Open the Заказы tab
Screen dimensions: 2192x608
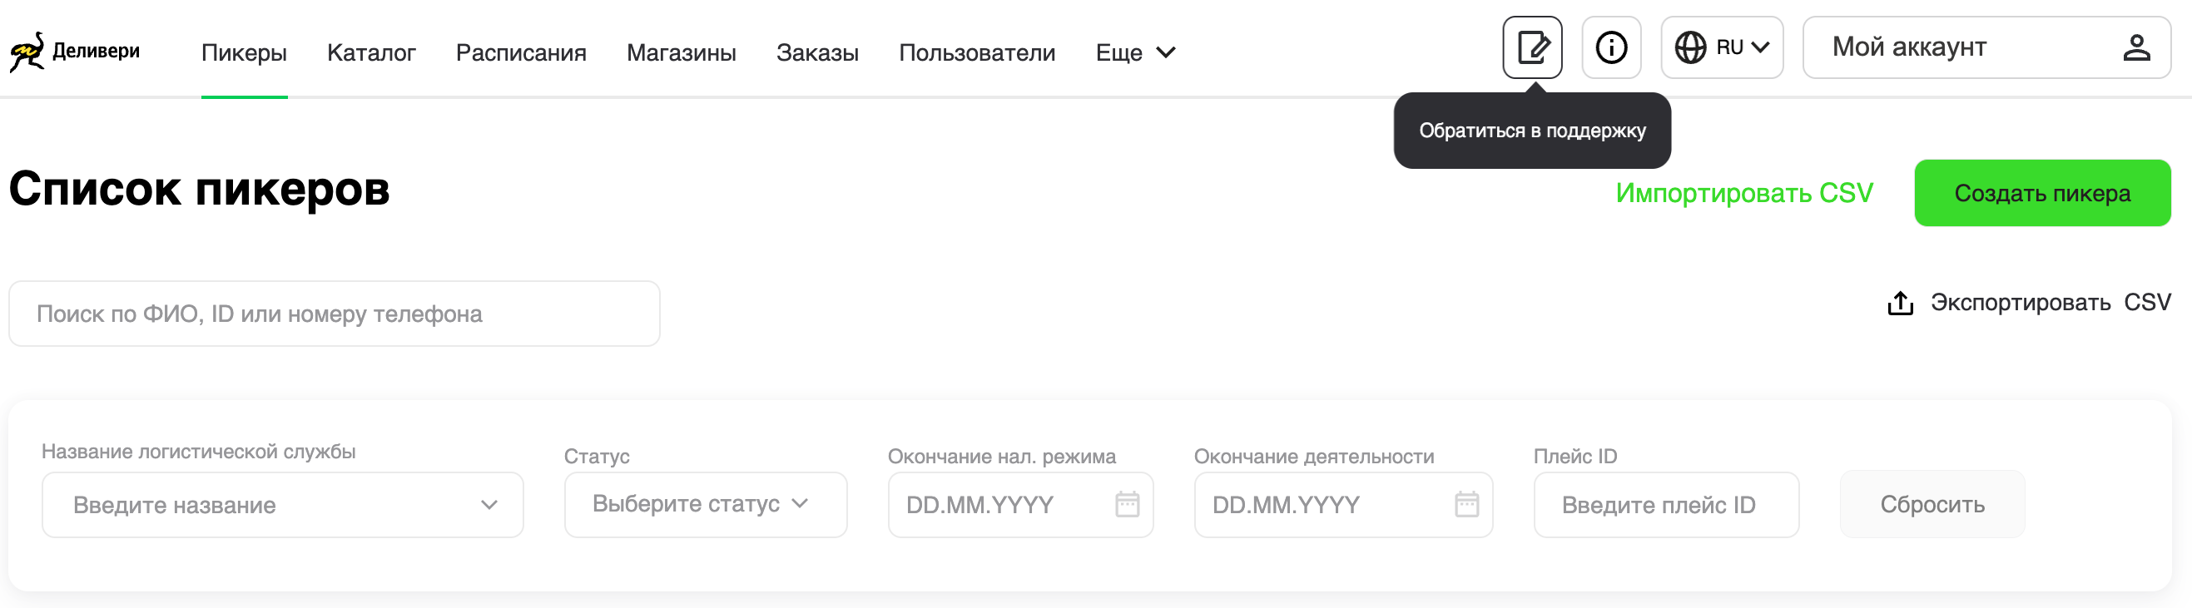coord(817,52)
